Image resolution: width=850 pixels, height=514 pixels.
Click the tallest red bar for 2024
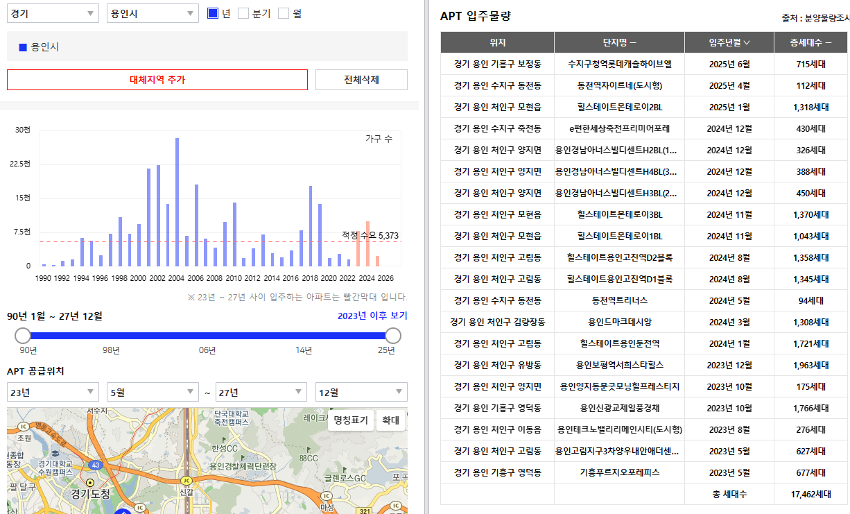coord(367,243)
